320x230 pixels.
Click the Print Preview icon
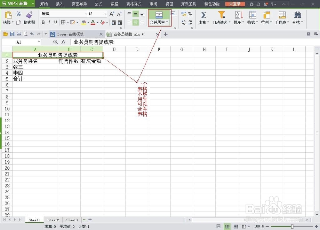[26, 34]
